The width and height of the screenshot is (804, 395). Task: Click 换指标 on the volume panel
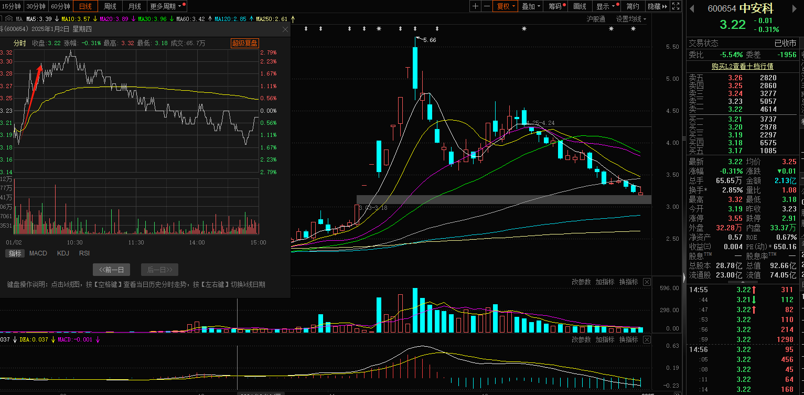click(628, 282)
